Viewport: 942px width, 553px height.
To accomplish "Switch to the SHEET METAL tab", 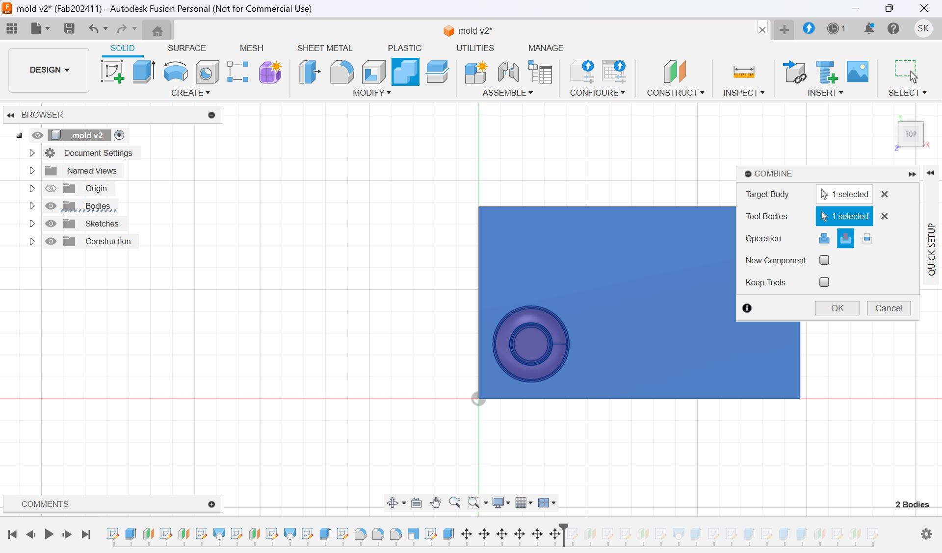I will click(x=325, y=48).
